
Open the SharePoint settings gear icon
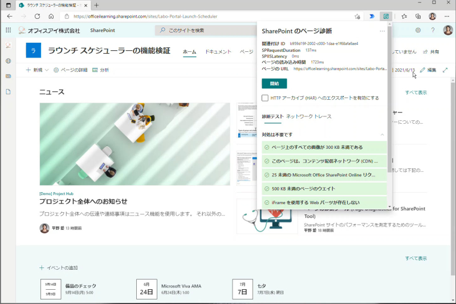point(418,30)
